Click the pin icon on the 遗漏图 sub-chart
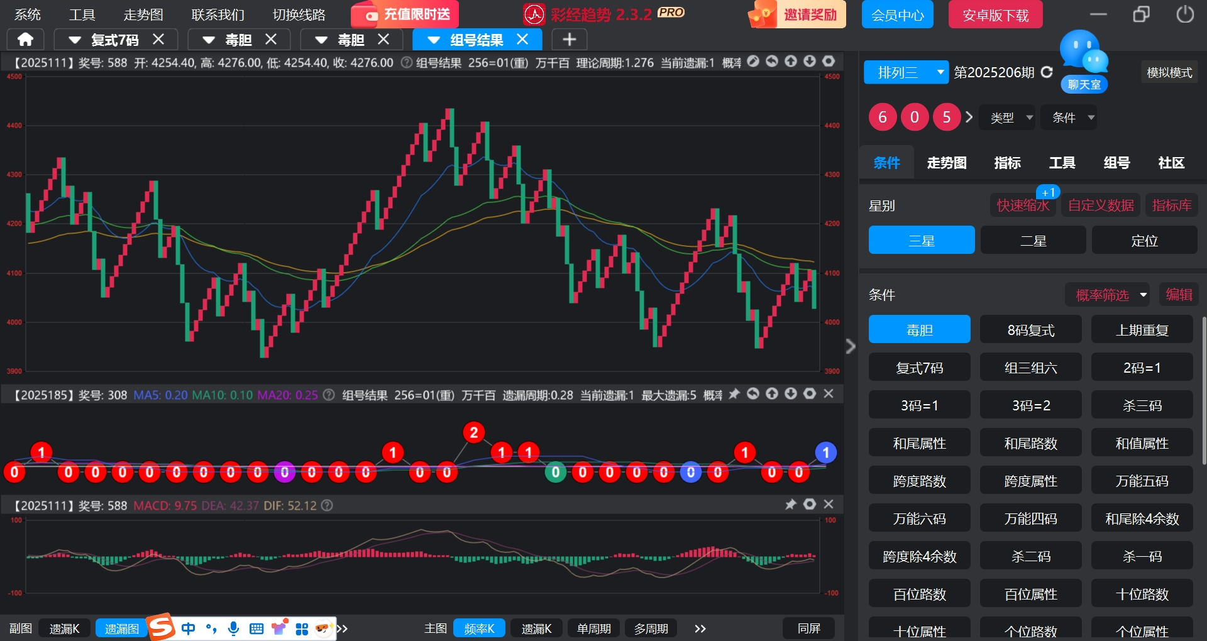Image resolution: width=1207 pixels, height=641 pixels. pyautogui.click(x=734, y=394)
